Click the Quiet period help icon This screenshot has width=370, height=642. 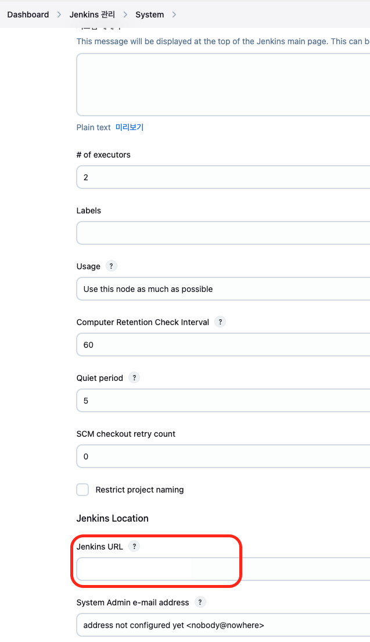pos(134,377)
